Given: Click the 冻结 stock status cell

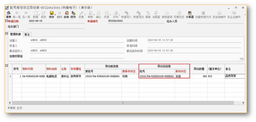Looking at the screenshot, I should coord(182,76).
